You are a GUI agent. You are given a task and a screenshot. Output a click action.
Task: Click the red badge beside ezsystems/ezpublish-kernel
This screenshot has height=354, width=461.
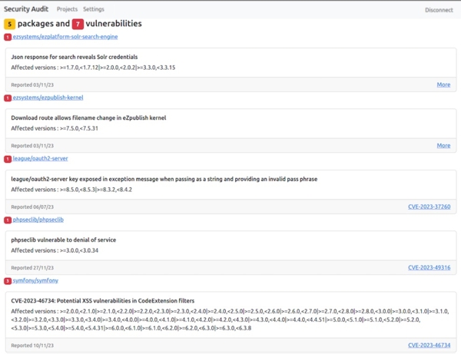(8, 98)
